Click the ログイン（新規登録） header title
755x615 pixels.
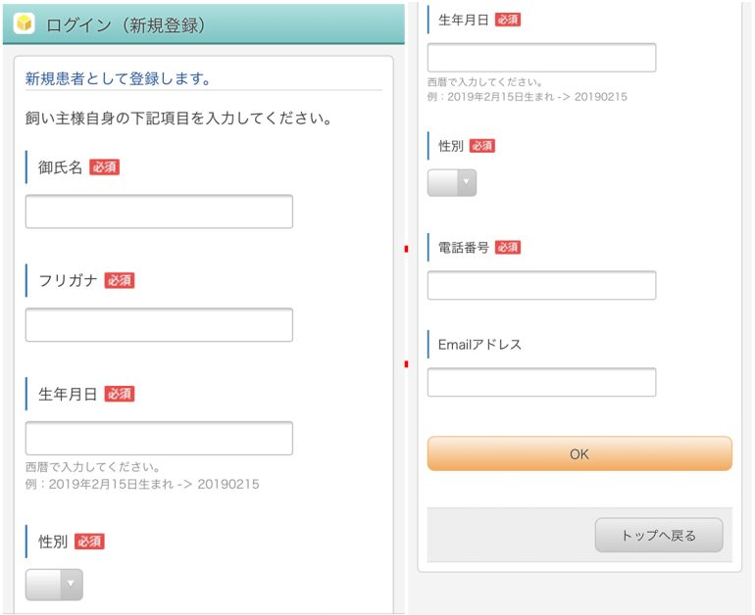pos(126,25)
